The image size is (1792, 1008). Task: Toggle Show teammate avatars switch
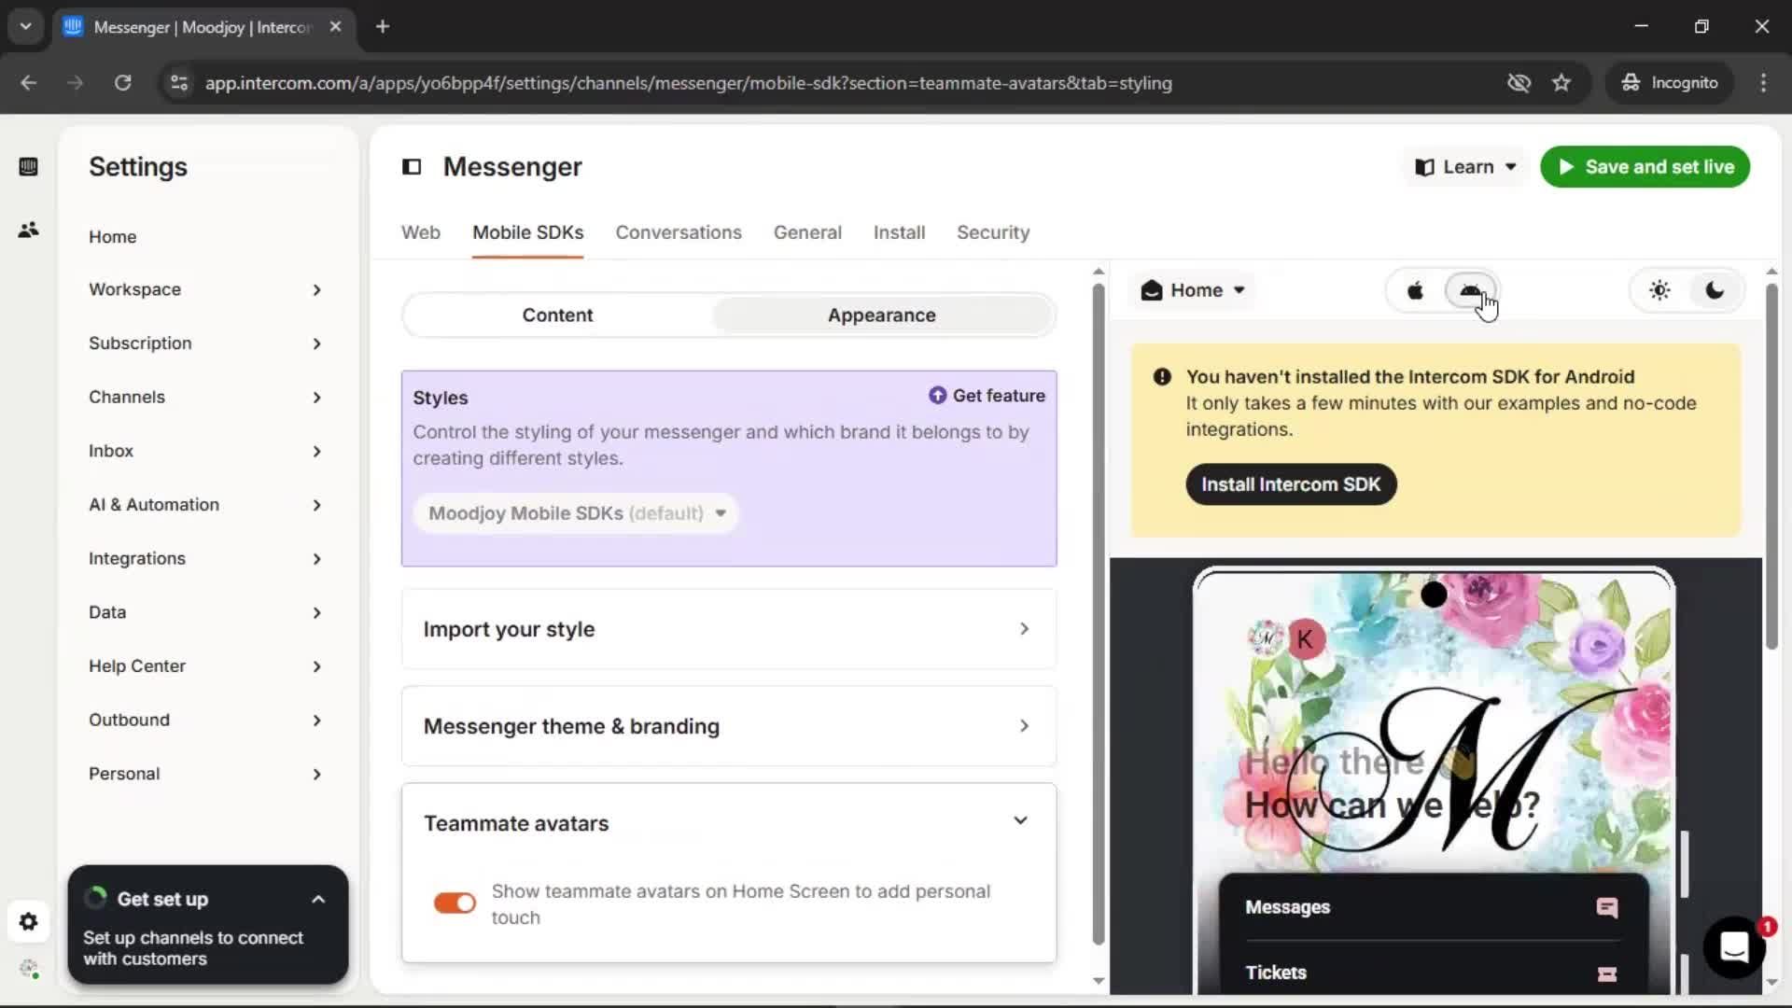(x=455, y=903)
